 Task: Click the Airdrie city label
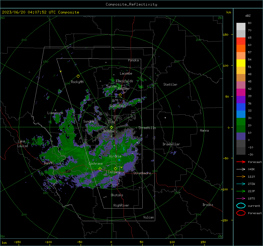coord(115,156)
